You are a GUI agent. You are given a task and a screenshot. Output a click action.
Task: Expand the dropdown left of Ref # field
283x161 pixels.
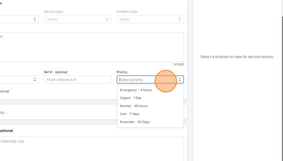19,79
